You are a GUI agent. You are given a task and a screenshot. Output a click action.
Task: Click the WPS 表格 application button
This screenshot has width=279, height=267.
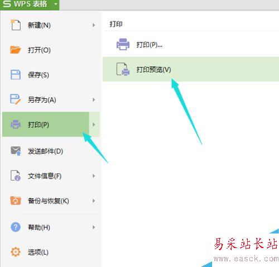point(30,4)
